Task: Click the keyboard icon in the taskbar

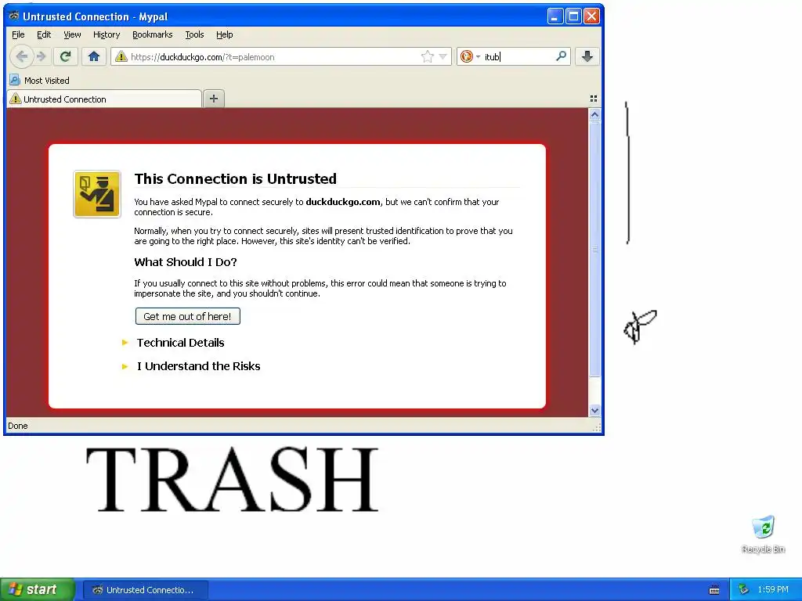Action: 714,590
